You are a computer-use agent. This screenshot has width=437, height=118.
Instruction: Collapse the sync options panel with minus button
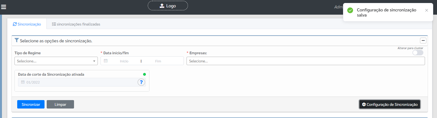(x=423, y=40)
